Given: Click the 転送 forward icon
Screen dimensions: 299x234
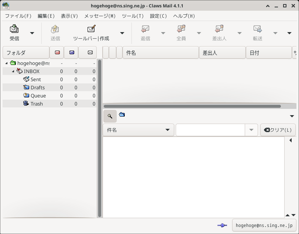Looking at the screenshot, I should pos(258,33).
